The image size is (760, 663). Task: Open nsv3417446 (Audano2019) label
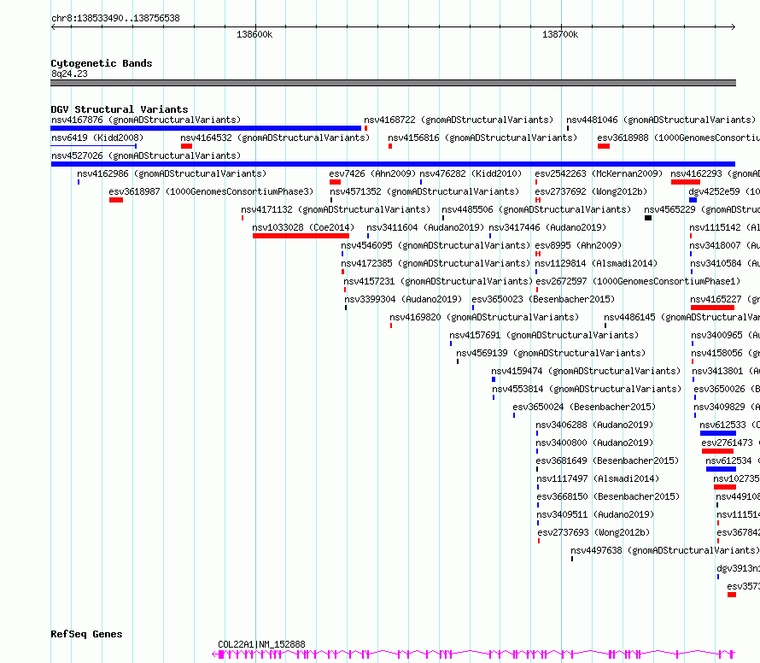[x=547, y=227]
